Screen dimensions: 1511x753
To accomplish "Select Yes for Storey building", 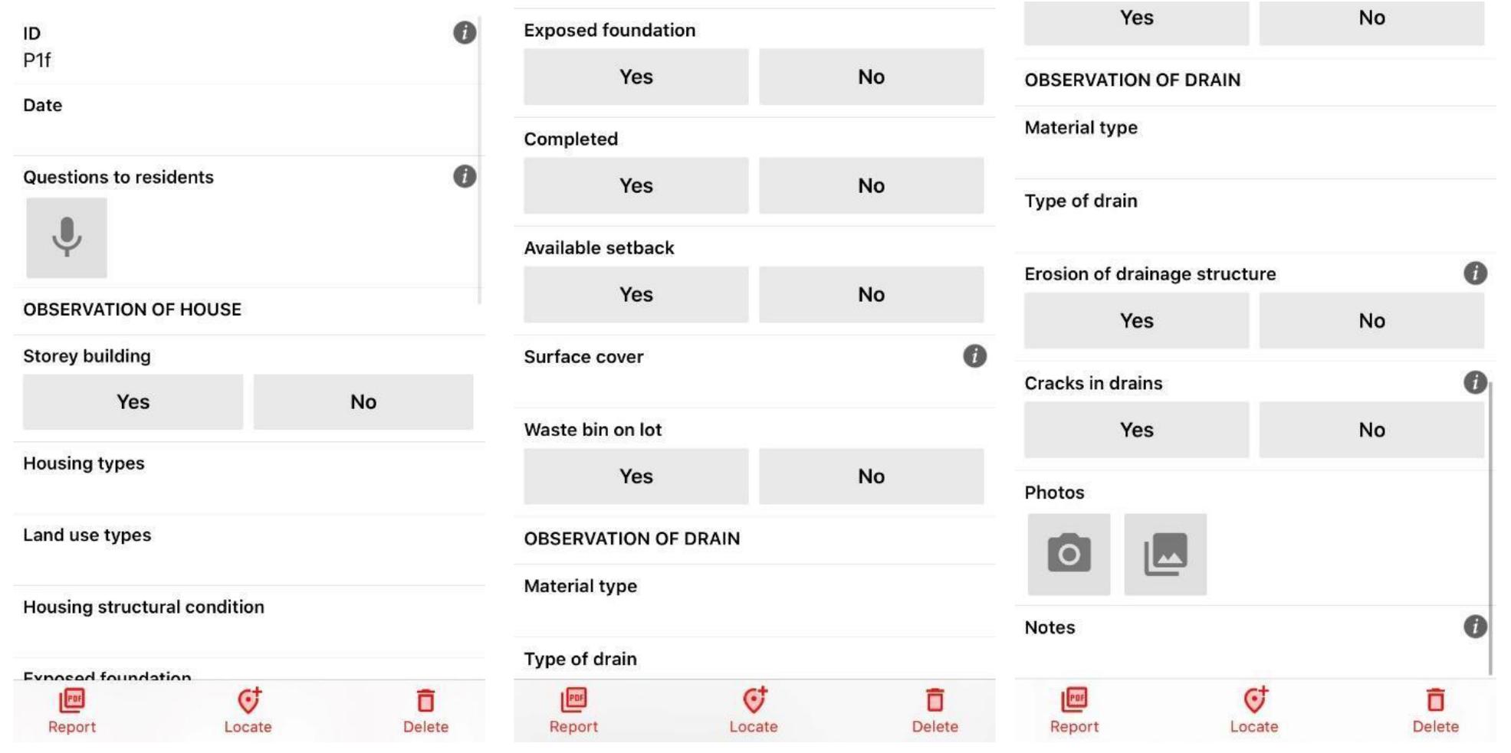I will [132, 401].
